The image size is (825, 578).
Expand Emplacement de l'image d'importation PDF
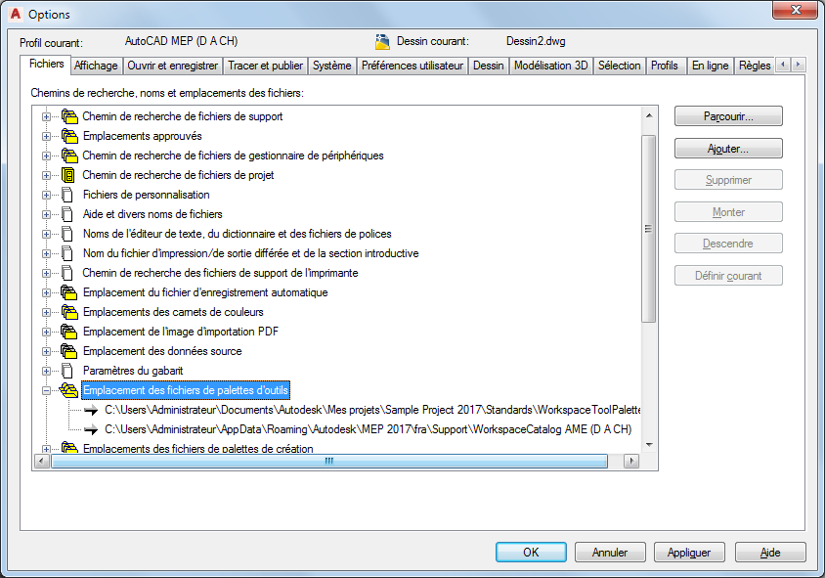click(46, 333)
